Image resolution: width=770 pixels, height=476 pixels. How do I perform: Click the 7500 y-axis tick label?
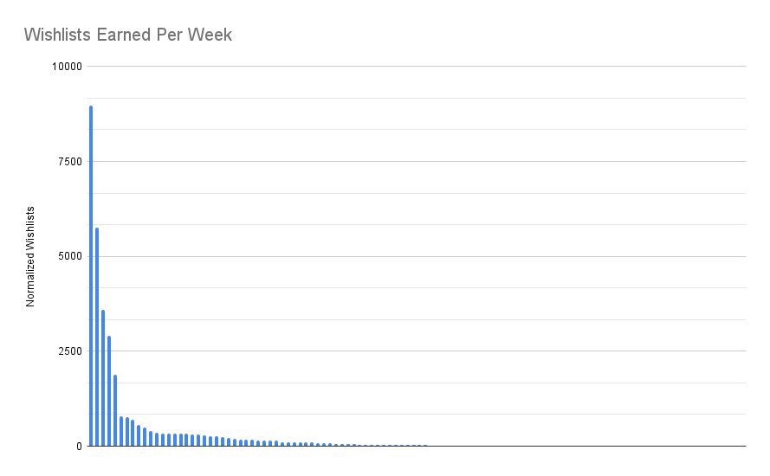70,162
